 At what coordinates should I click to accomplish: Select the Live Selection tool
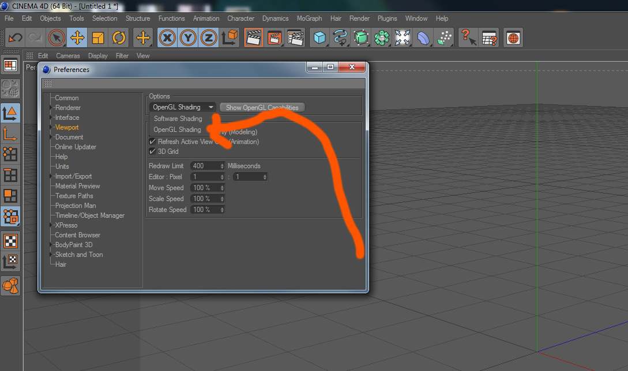pos(57,38)
